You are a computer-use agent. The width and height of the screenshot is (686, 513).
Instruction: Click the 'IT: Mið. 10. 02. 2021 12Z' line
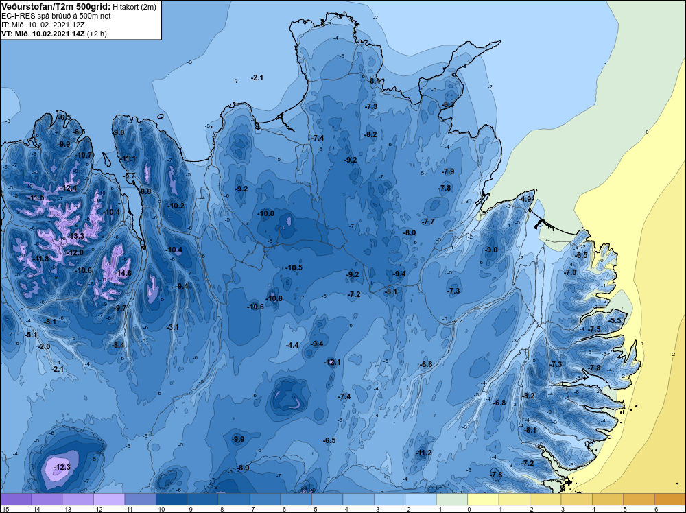[43, 25]
